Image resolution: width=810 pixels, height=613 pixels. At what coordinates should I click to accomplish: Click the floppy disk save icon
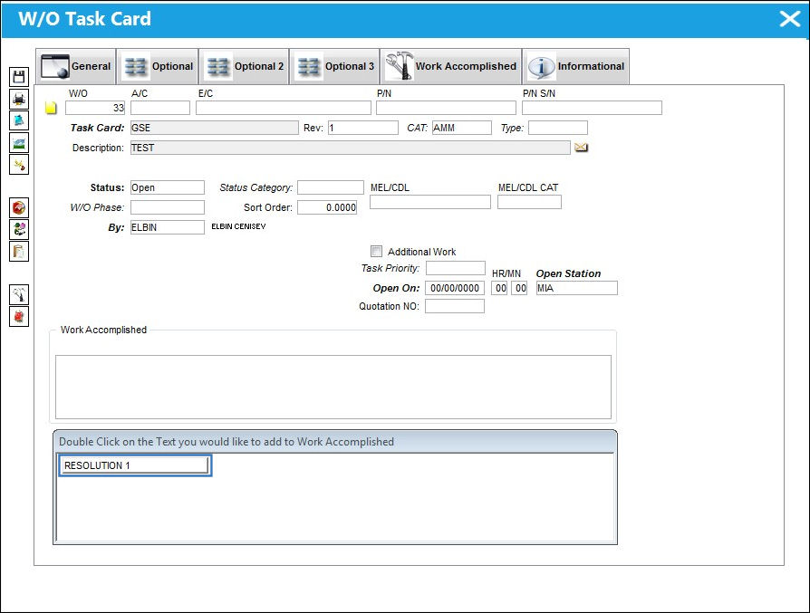(x=19, y=77)
